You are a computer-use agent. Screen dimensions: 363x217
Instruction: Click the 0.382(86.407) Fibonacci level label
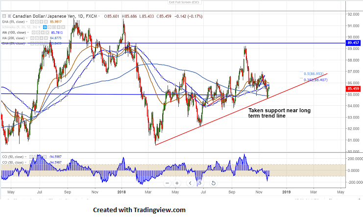[x=315, y=80]
